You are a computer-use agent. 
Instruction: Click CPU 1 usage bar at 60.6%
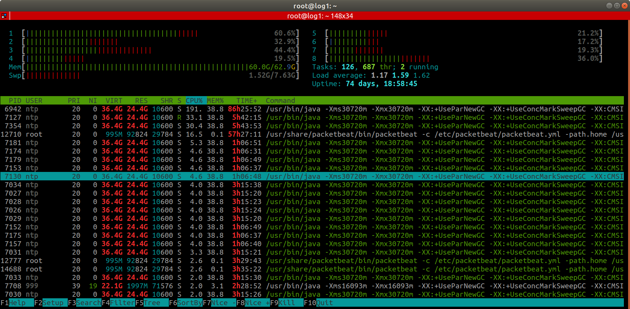160,33
